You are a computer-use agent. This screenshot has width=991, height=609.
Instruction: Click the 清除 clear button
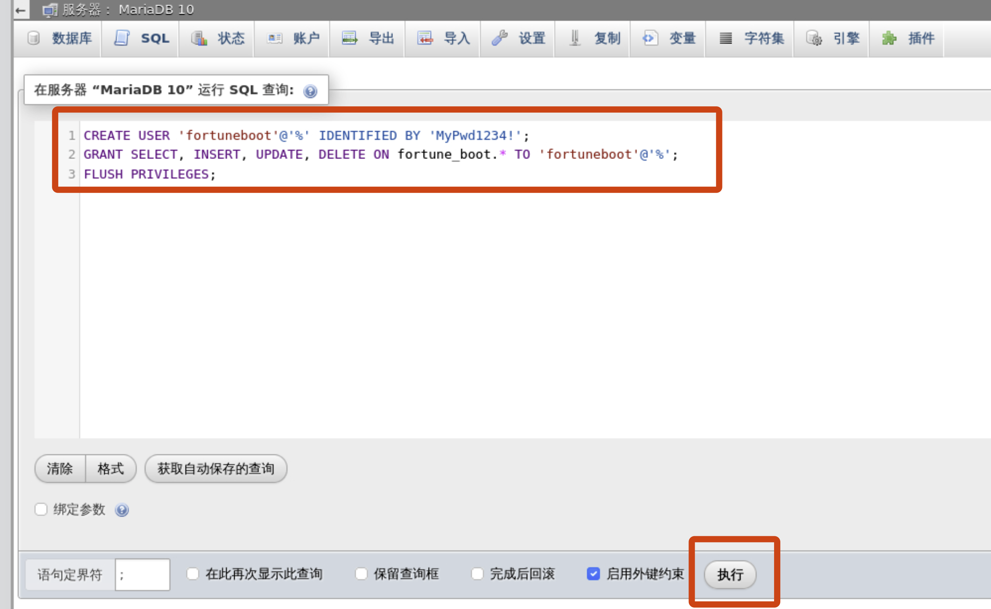[60, 468]
